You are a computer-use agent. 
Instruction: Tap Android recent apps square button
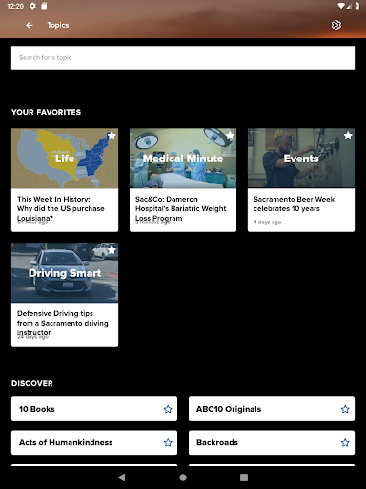tap(244, 478)
